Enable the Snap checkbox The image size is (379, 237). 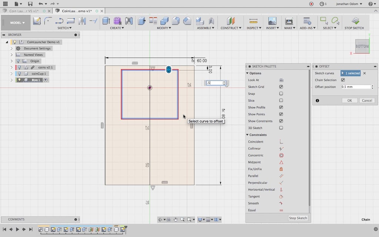[281, 94]
